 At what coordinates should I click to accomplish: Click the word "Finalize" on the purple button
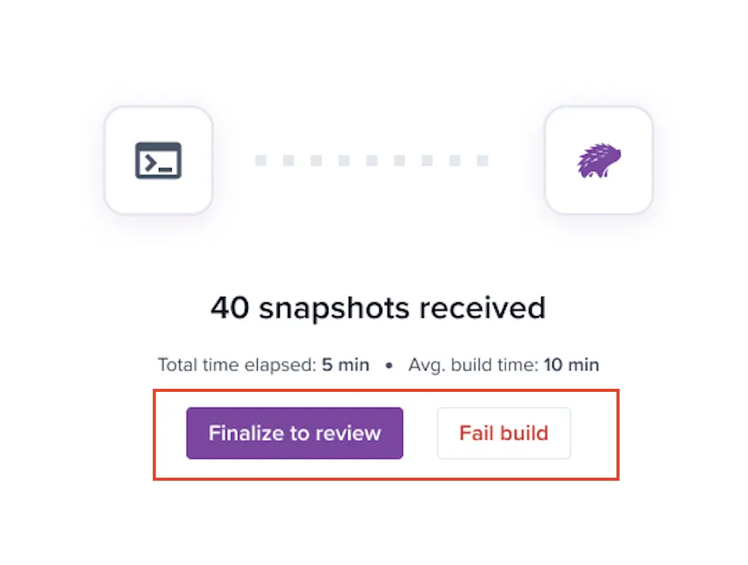pyautogui.click(x=246, y=433)
